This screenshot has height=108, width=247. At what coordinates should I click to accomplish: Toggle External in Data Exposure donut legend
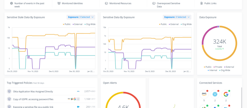point(229,67)
